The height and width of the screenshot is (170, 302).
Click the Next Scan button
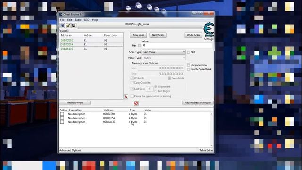click(x=158, y=35)
